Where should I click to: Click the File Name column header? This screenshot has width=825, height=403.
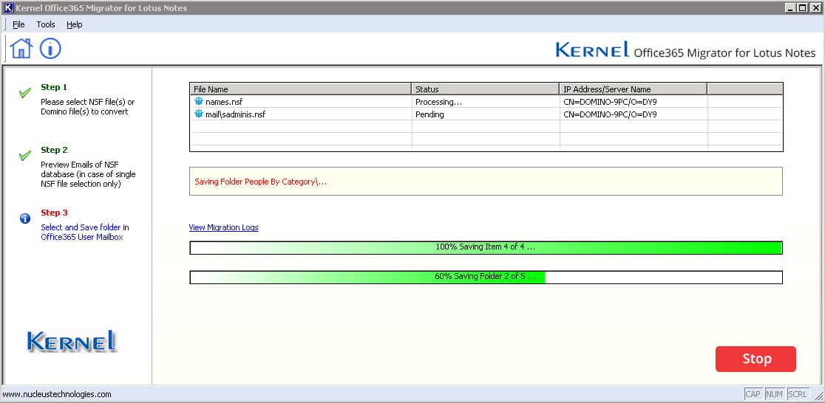300,89
